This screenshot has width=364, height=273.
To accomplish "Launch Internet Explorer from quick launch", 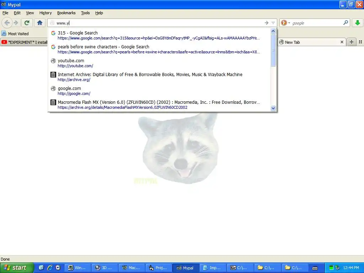I will [49, 268].
